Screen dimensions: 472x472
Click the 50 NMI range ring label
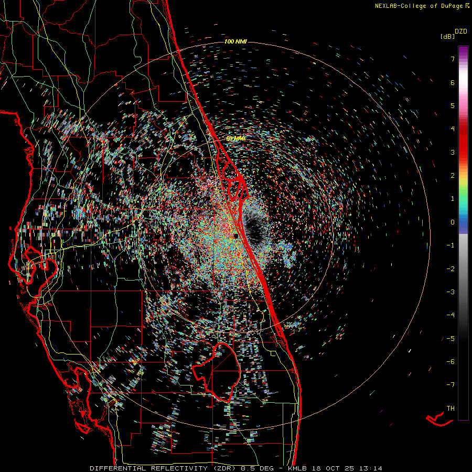click(x=236, y=139)
